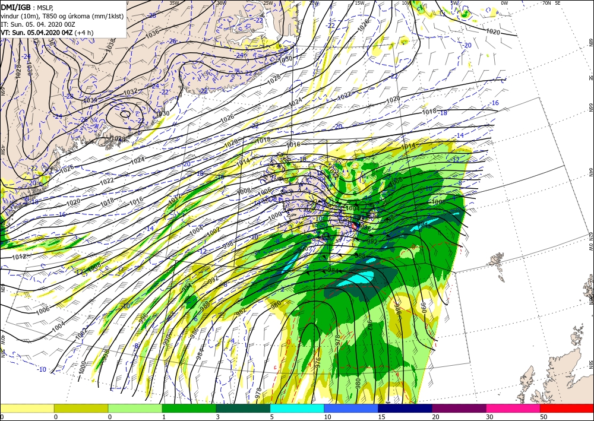The height and width of the screenshot is (421, 594).
Task: Click the 'VT: Sun. 05.04.2020 04Z (+4 h)' line
Action: pyautogui.click(x=47, y=33)
